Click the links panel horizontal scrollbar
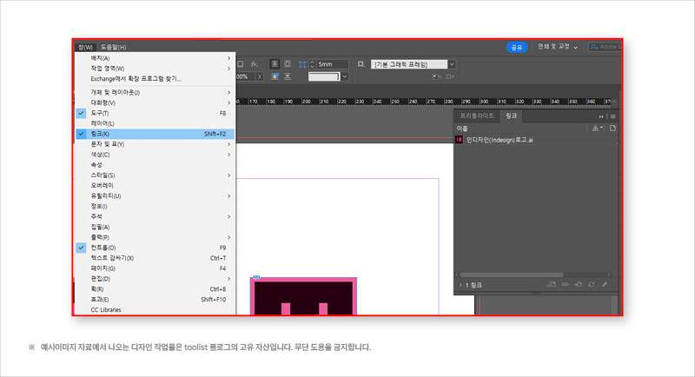The image size is (695, 377). coord(512,274)
